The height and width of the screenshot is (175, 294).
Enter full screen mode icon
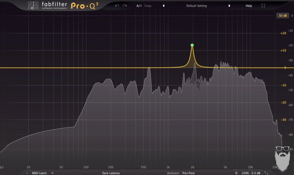click(263, 6)
